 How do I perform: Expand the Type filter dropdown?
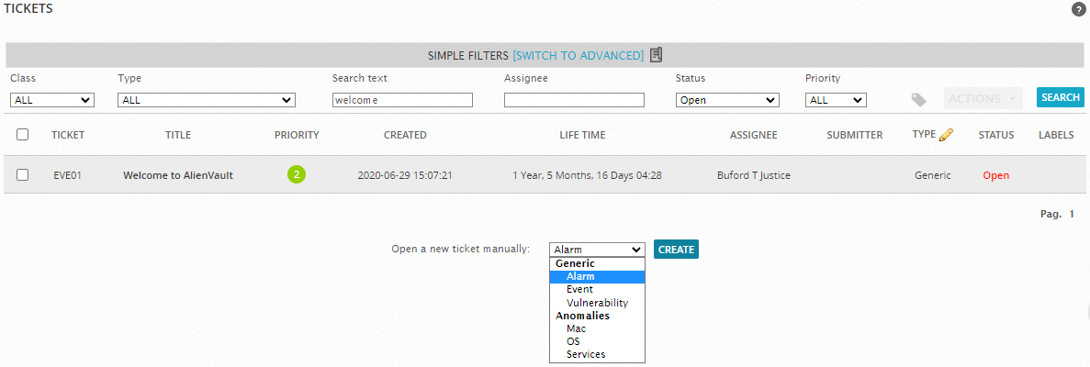tap(207, 100)
